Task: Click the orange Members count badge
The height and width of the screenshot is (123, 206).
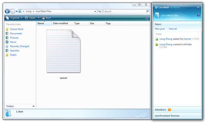Action: pyautogui.click(x=169, y=110)
